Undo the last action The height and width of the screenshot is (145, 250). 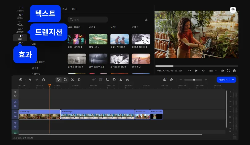30,80
